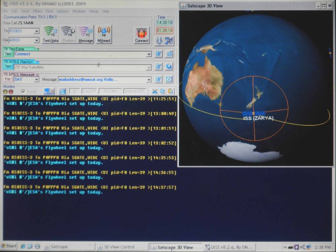Click the numeric 0 field in Monitor toolbar
This screenshot has height=252, width=336.
(75, 91)
